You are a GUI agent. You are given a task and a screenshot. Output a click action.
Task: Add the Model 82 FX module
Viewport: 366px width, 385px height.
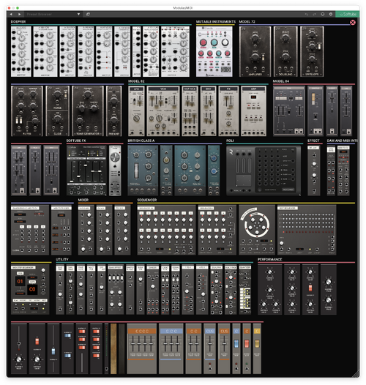228,111
